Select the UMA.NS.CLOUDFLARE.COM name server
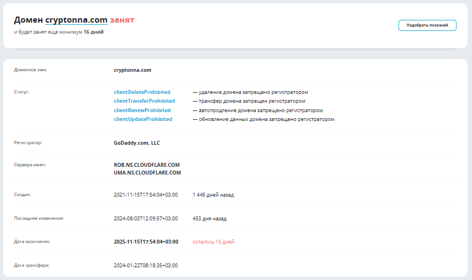Viewport: 472px width, 280px height. pyautogui.click(x=147, y=173)
